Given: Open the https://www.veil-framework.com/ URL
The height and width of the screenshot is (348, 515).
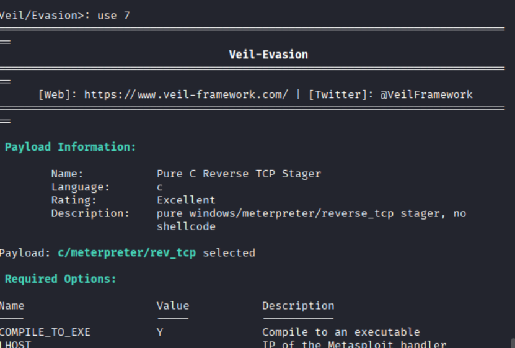Looking at the screenshot, I should pos(186,95).
